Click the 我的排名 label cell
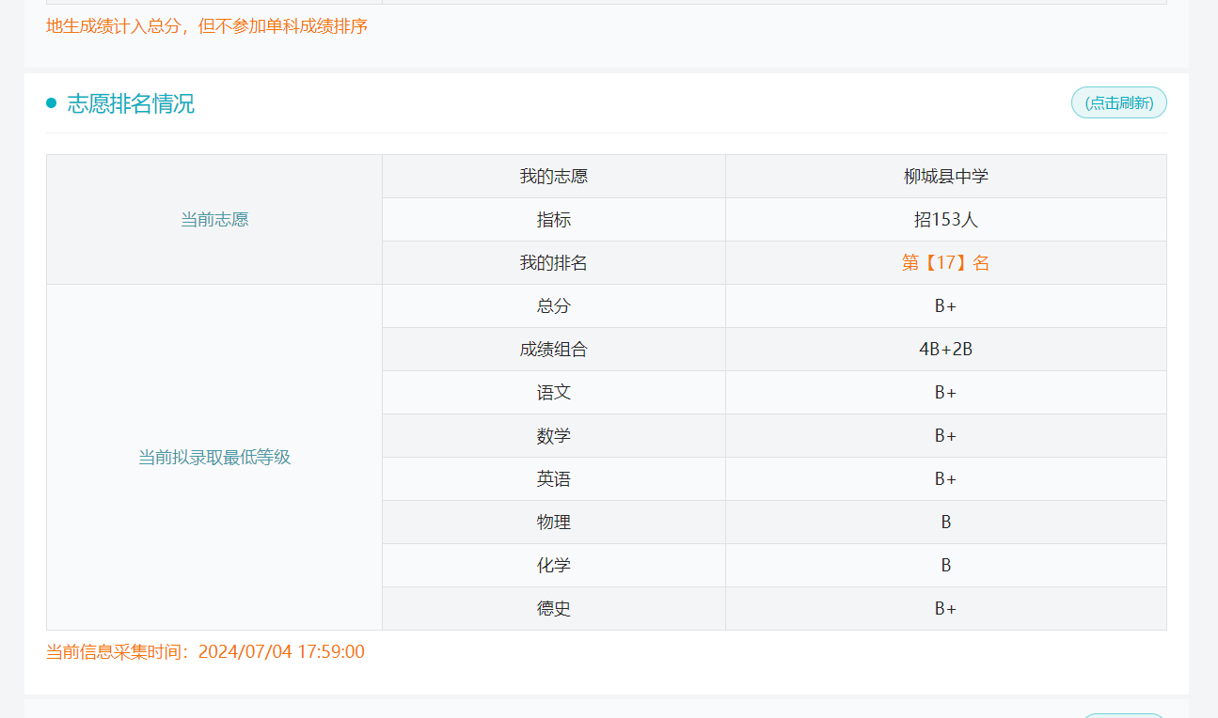Screen dimensions: 1218x718 click(x=553, y=263)
